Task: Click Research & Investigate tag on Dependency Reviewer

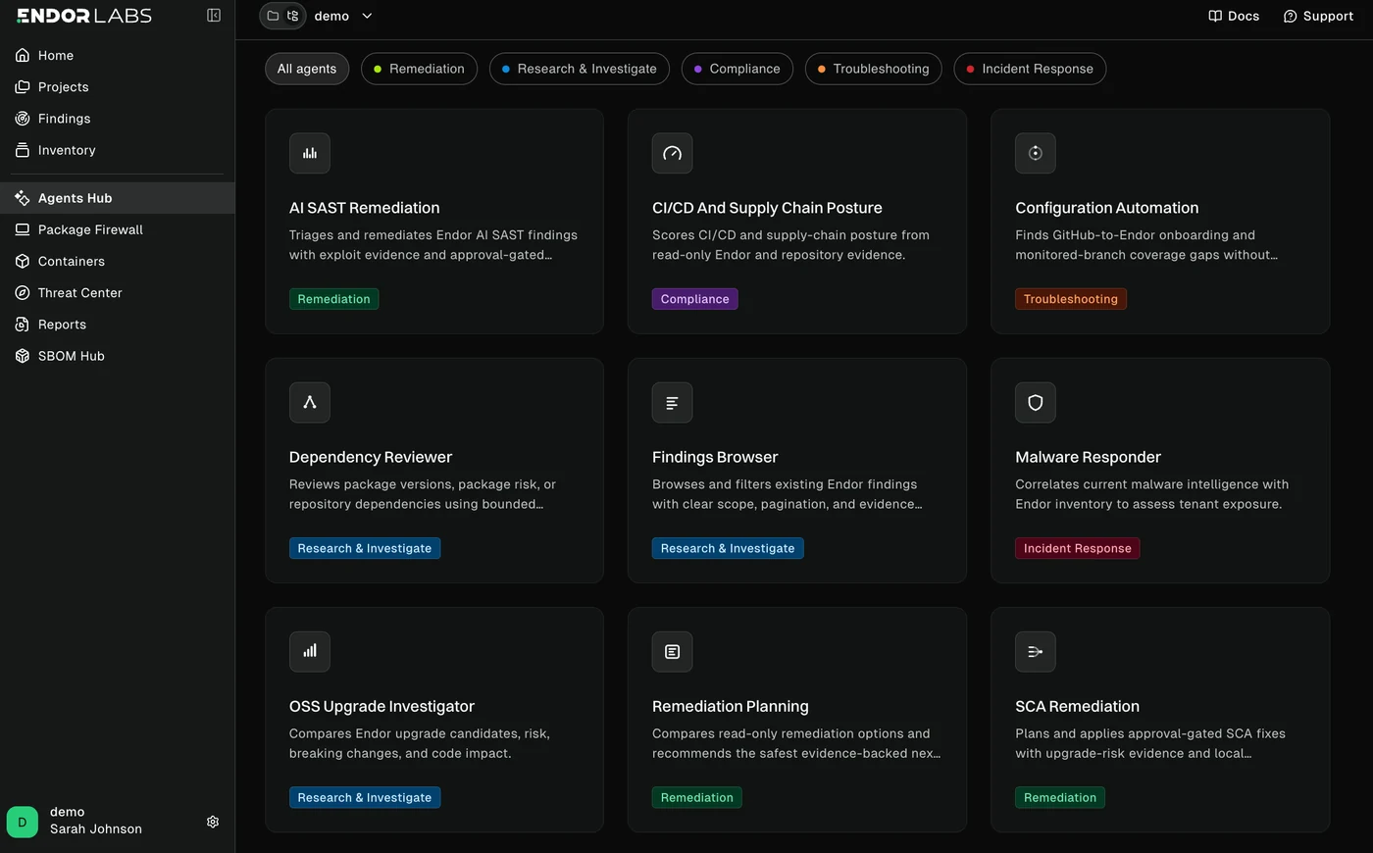Action: click(364, 548)
